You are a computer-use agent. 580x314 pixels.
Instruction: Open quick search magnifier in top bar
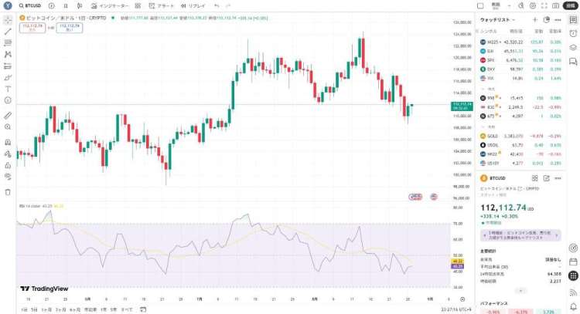(520, 6)
